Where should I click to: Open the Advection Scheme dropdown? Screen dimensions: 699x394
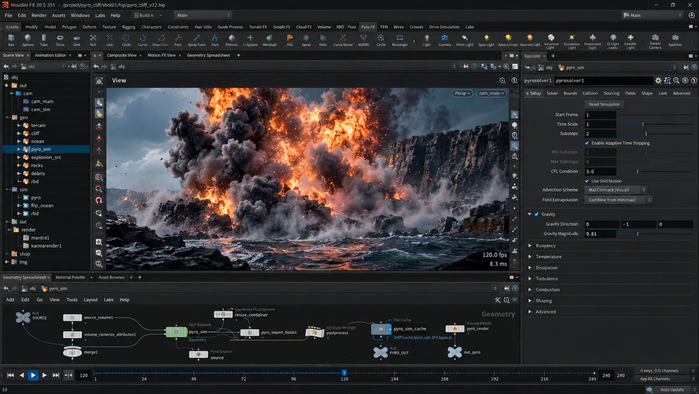[x=615, y=190]
